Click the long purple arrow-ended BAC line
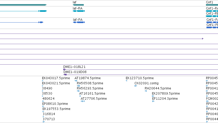The width and height of the screenshot is (218, 123). pyautogui.click(x=102, y=39)
